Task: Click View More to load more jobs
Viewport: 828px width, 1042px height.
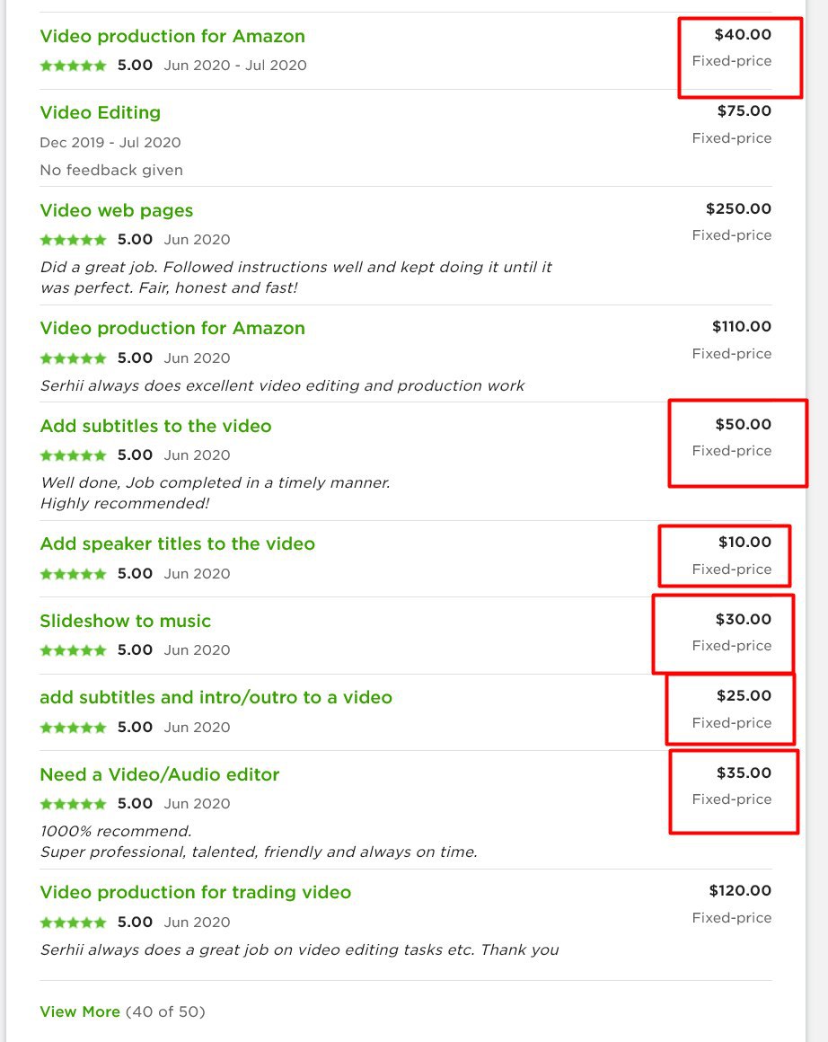Action: pos(80,1011)
